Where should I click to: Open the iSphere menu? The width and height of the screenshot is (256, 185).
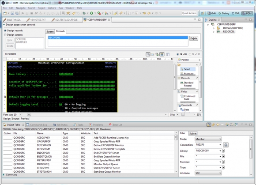coord(52,8)
